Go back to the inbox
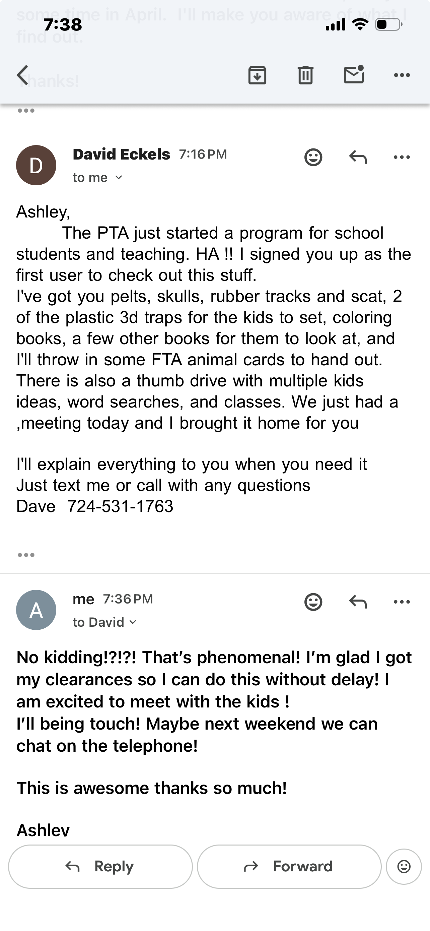Image resolution: width=430 pixels, height=931 pixels. coord(22,75)
